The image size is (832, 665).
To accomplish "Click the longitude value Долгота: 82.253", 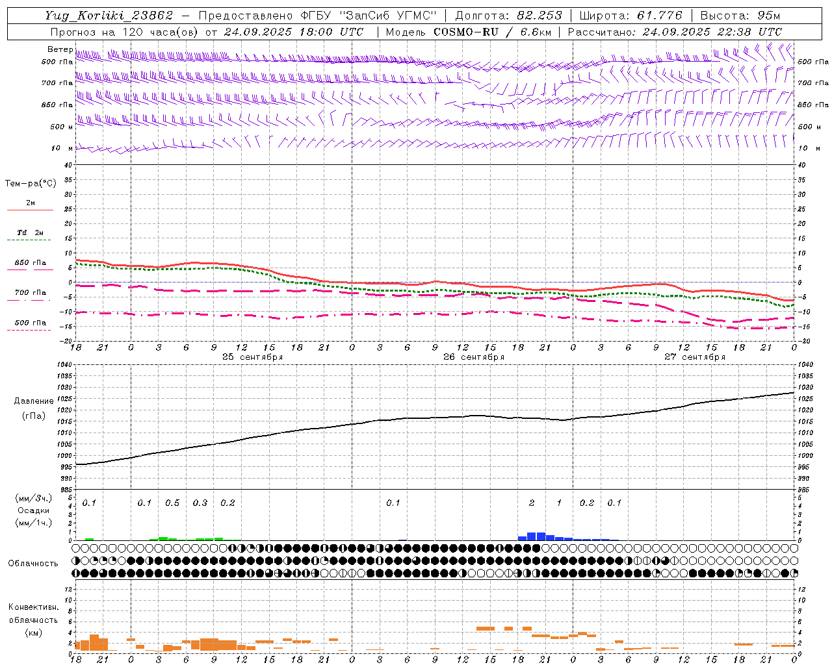I will click(508, 16).
